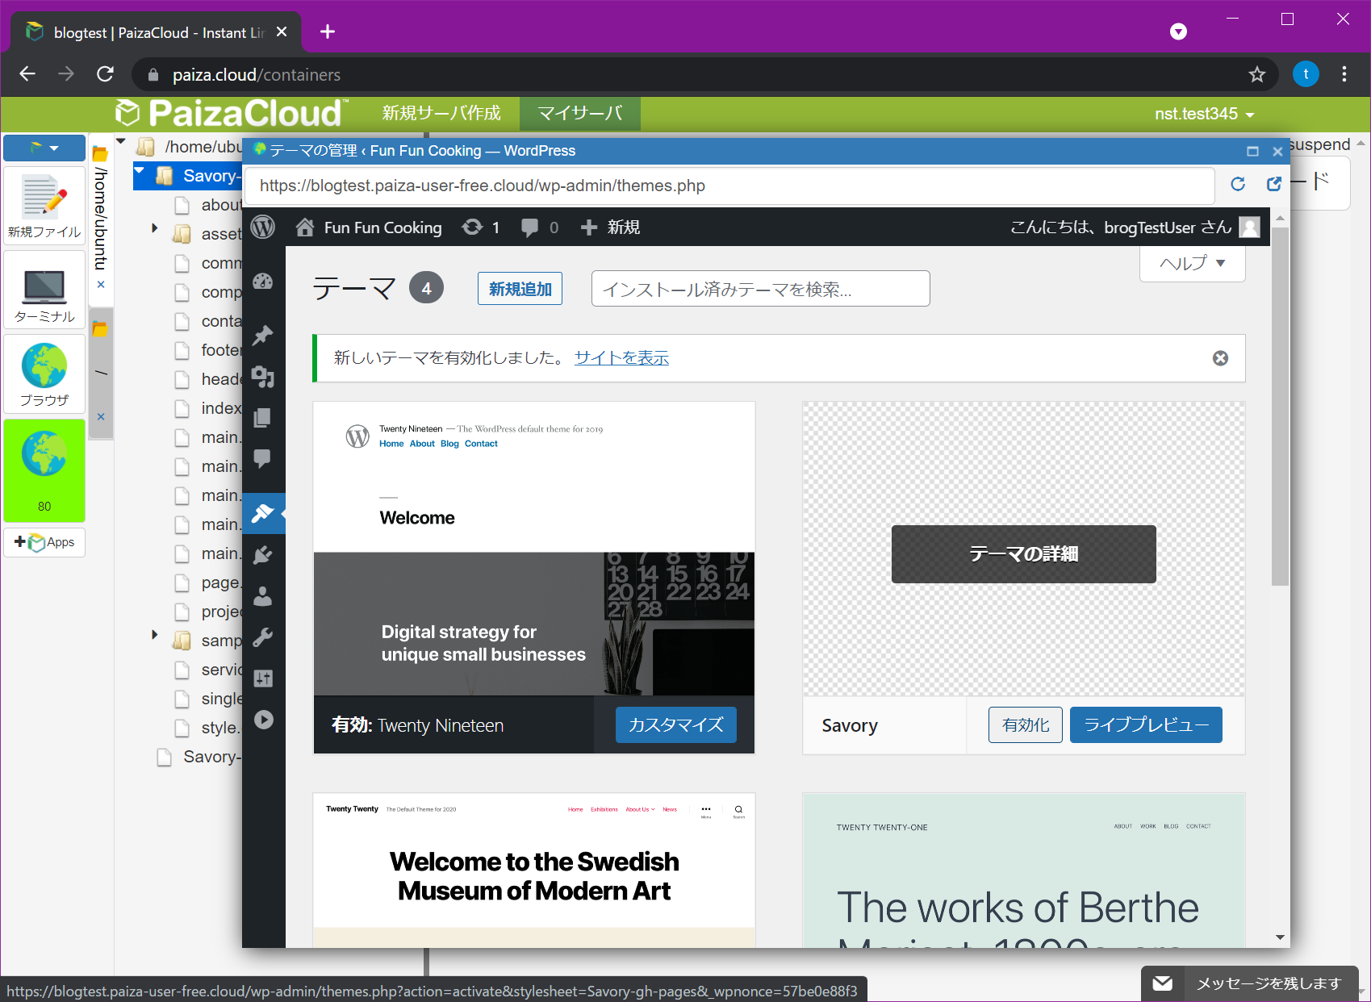
Task: Click the 新規 plus item in admin bar
Action: pyautogui.click(x=610, y=228)
